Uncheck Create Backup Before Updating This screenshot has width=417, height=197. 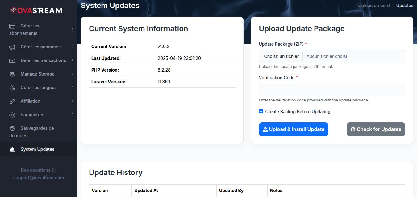tap(261, 111)
